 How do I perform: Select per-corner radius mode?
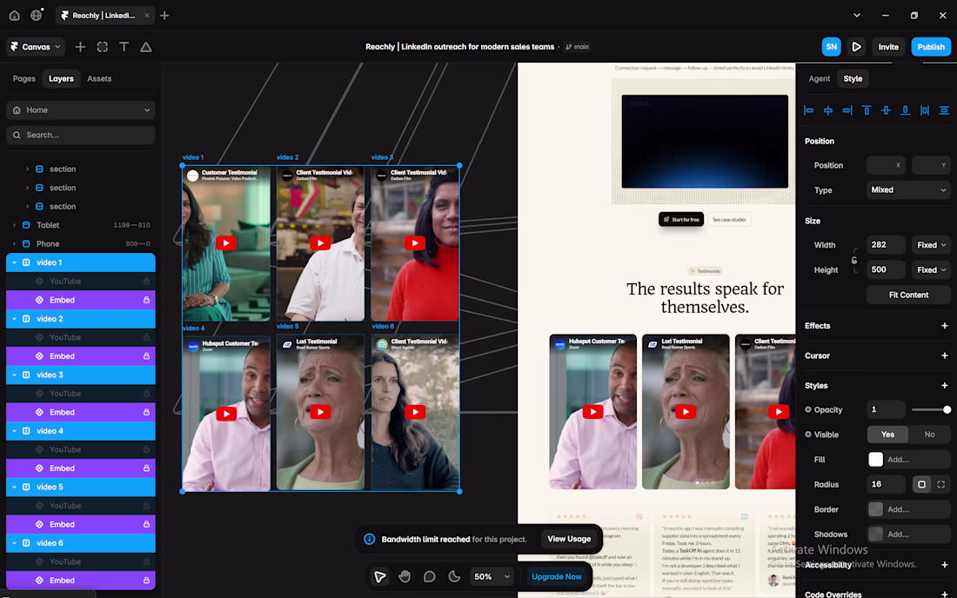[x=941, y=485]
